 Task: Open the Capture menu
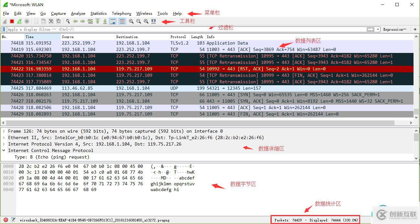pyautogui.click(x=59, y=14)
